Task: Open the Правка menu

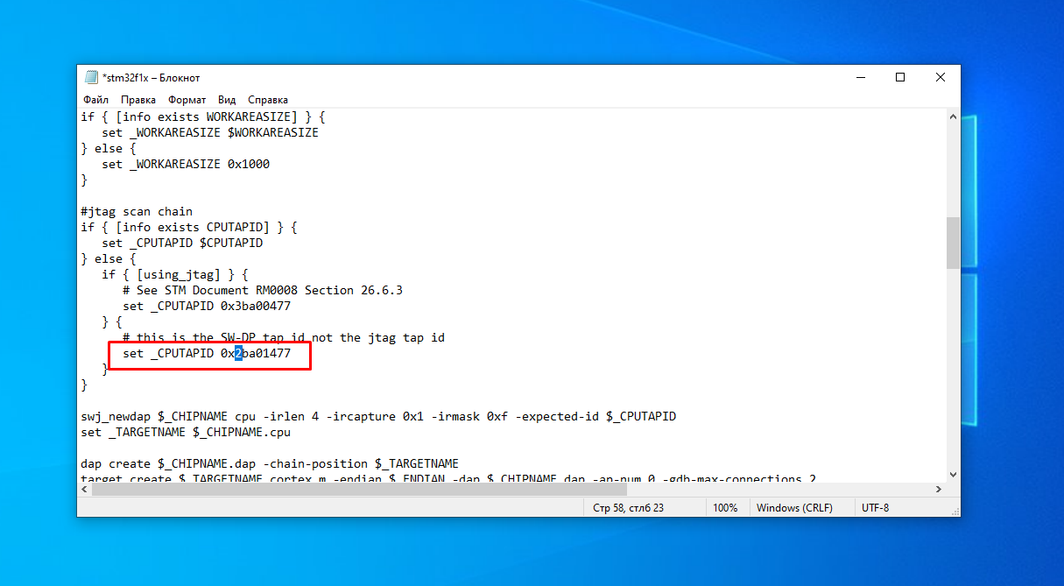Action: click(x=138, y=100)
